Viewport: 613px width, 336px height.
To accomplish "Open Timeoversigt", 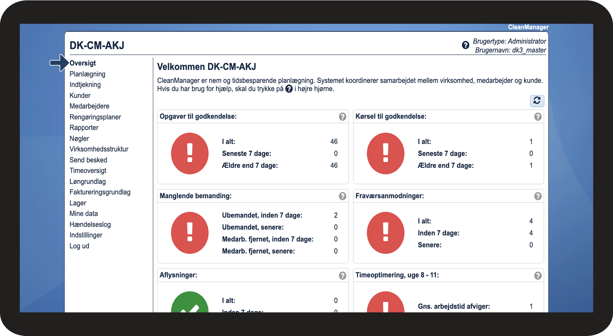I will pyautogui.click(x=88, y=171).
